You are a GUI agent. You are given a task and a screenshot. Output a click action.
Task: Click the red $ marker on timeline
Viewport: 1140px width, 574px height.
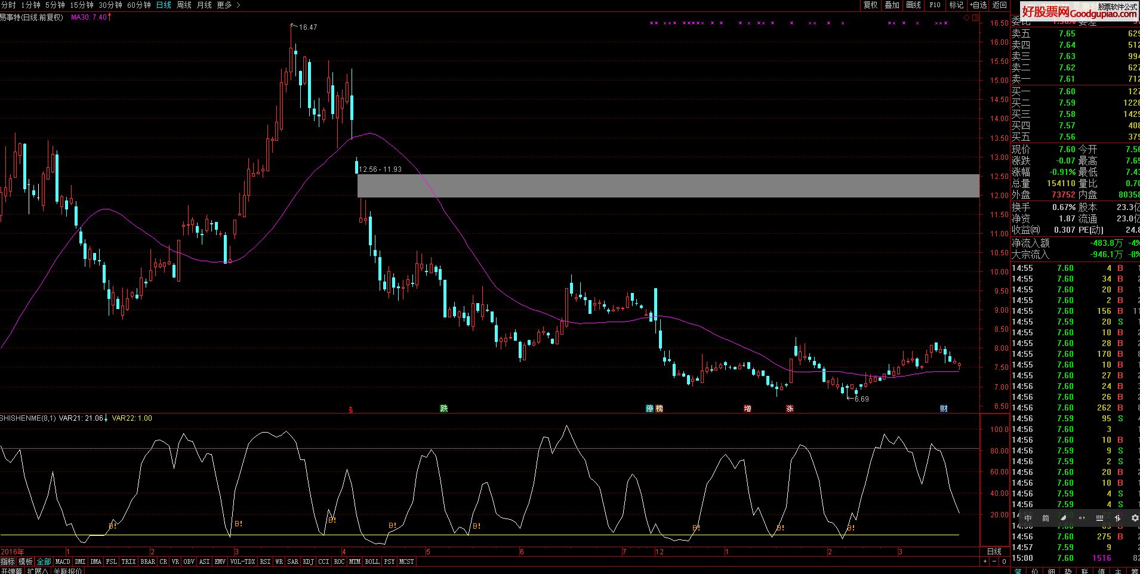point(351,409)
